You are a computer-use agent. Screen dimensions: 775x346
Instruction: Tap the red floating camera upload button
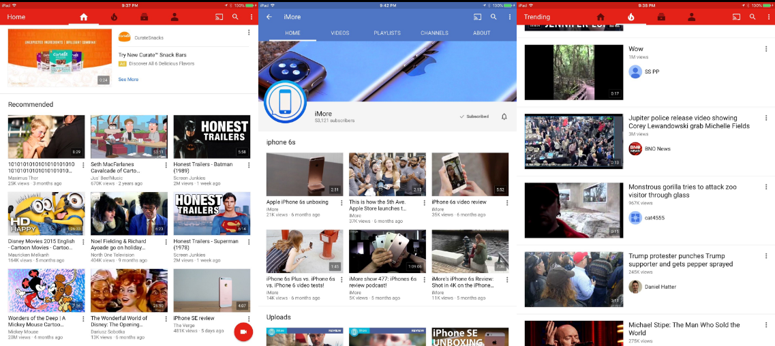(243, 332)
